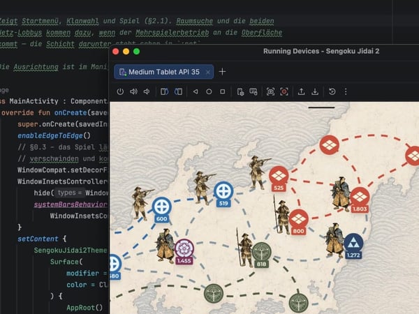
Task: Take a screenshot with the camera icon
Action: pyautogui.click(x=270, y=91)
